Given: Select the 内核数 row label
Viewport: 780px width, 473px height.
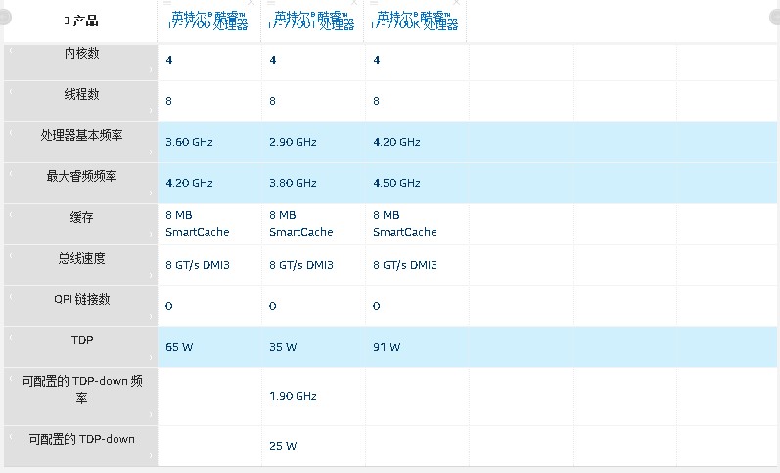Looking at the screenshot, I should click(x=81, y=53).
